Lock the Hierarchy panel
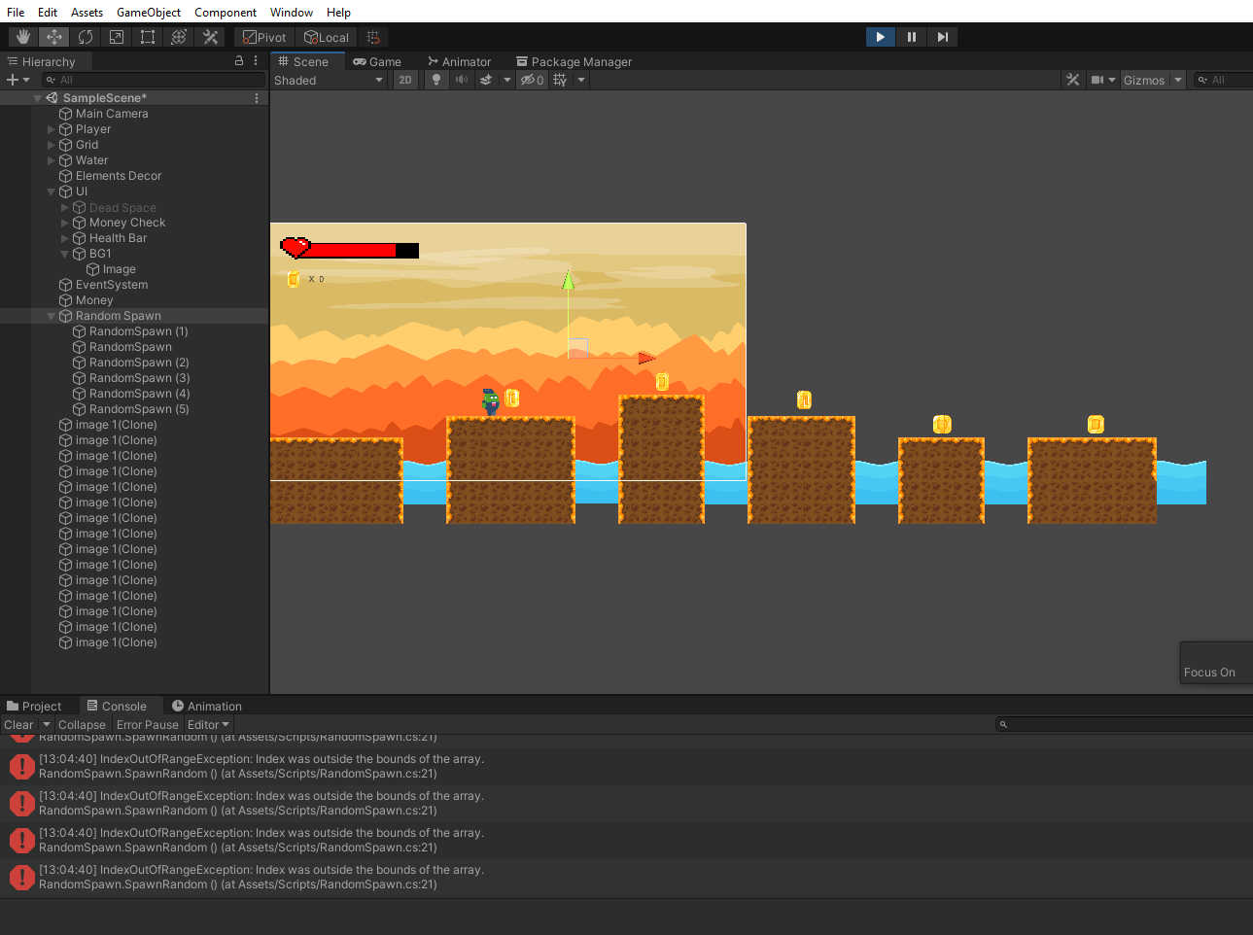The image size is (1253, 935). [x=239, y=60]
